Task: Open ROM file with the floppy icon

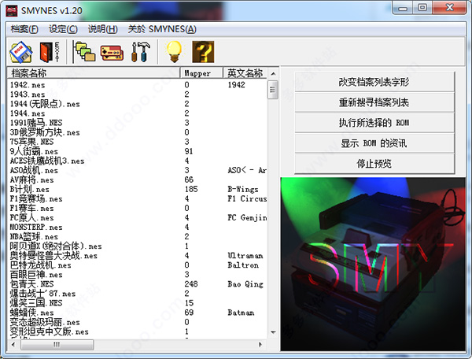Action: coord(21,53)
